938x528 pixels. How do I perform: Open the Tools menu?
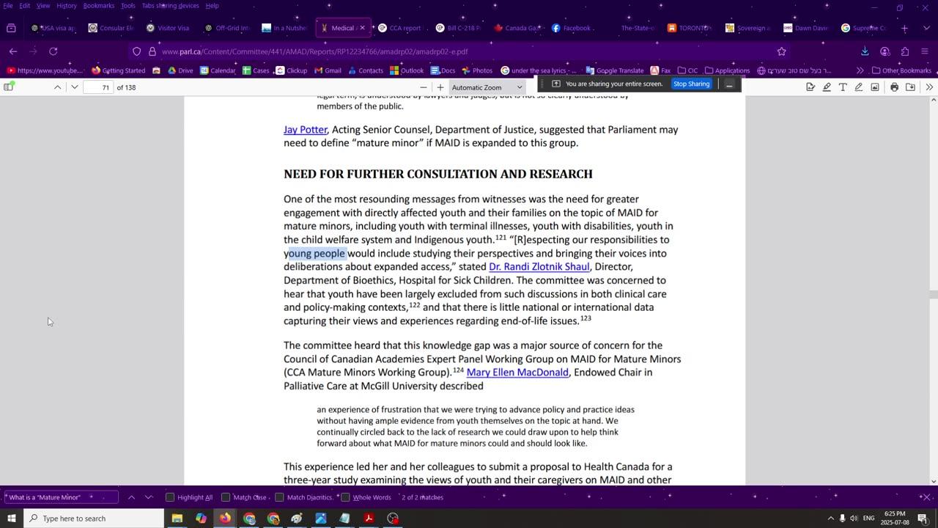[128, 5]
